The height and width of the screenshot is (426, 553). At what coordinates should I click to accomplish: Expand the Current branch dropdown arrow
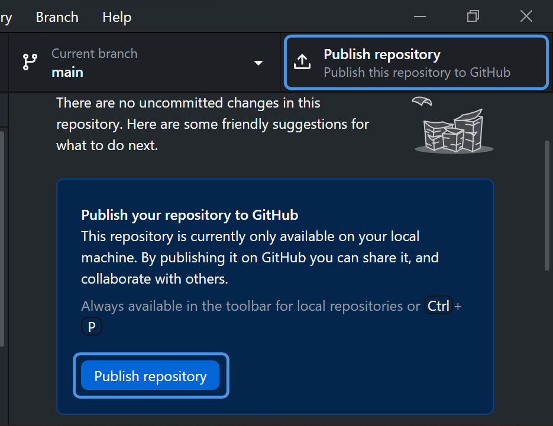[258, 63]
